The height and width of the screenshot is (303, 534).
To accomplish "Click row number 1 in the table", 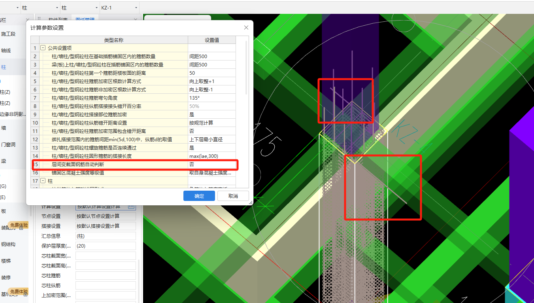I will [35, 48].
